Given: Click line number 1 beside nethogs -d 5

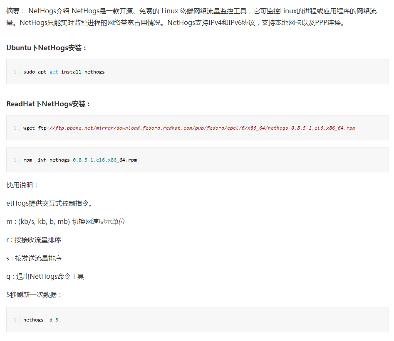Looking at the screenshot, I should tap(16, 320).
